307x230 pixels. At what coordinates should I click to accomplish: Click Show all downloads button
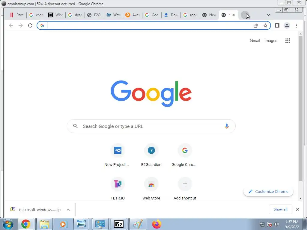tap(280, 209)
